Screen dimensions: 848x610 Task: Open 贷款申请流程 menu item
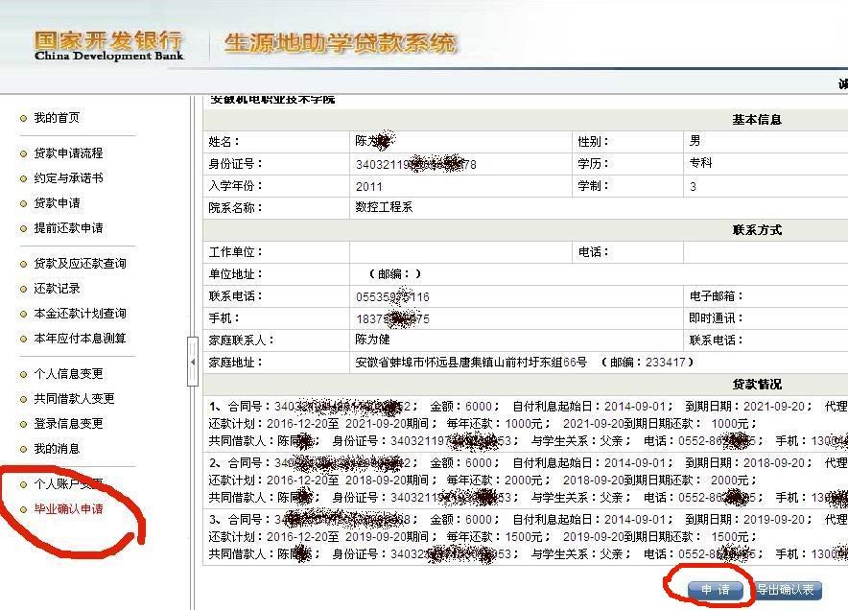67,153
